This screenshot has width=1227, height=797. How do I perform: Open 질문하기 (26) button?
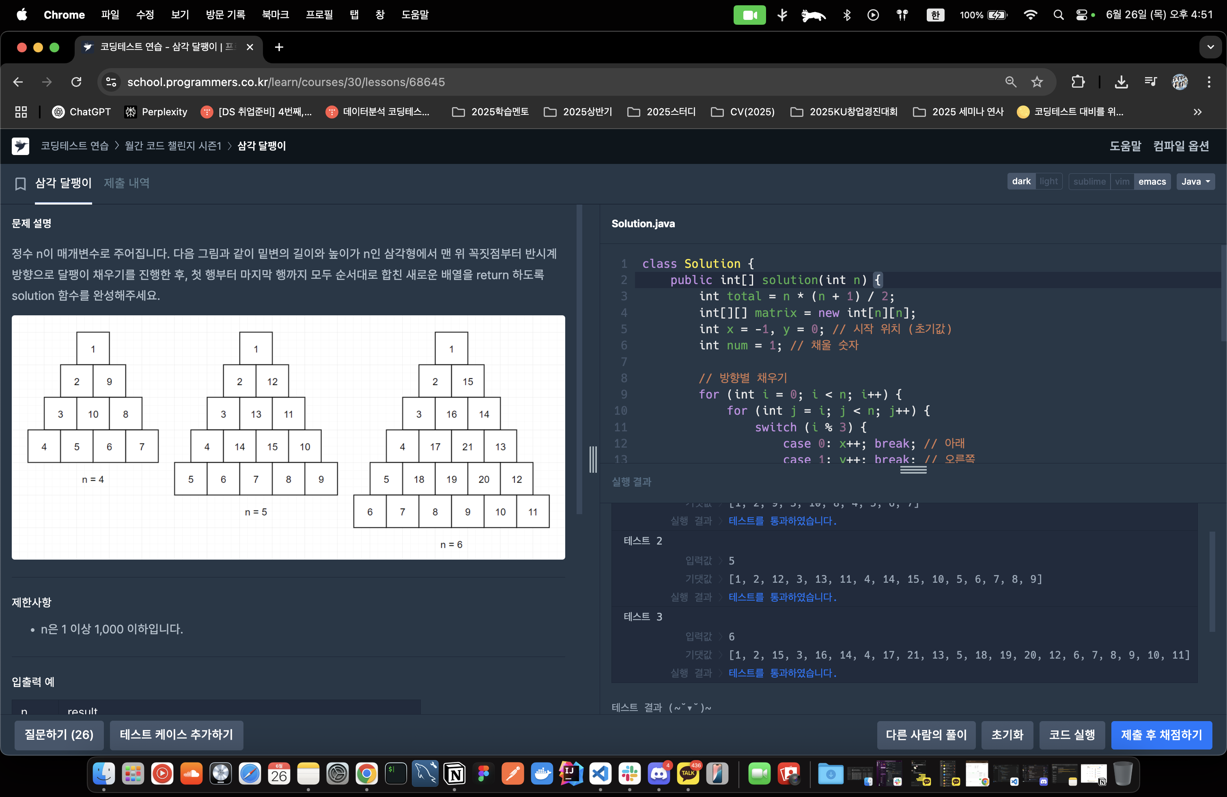59,735
